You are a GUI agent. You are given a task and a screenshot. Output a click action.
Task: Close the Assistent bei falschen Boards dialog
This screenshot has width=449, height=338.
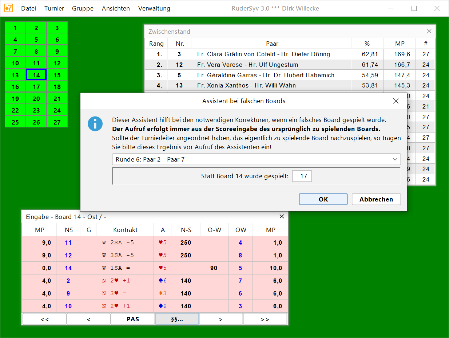[396, 101]
